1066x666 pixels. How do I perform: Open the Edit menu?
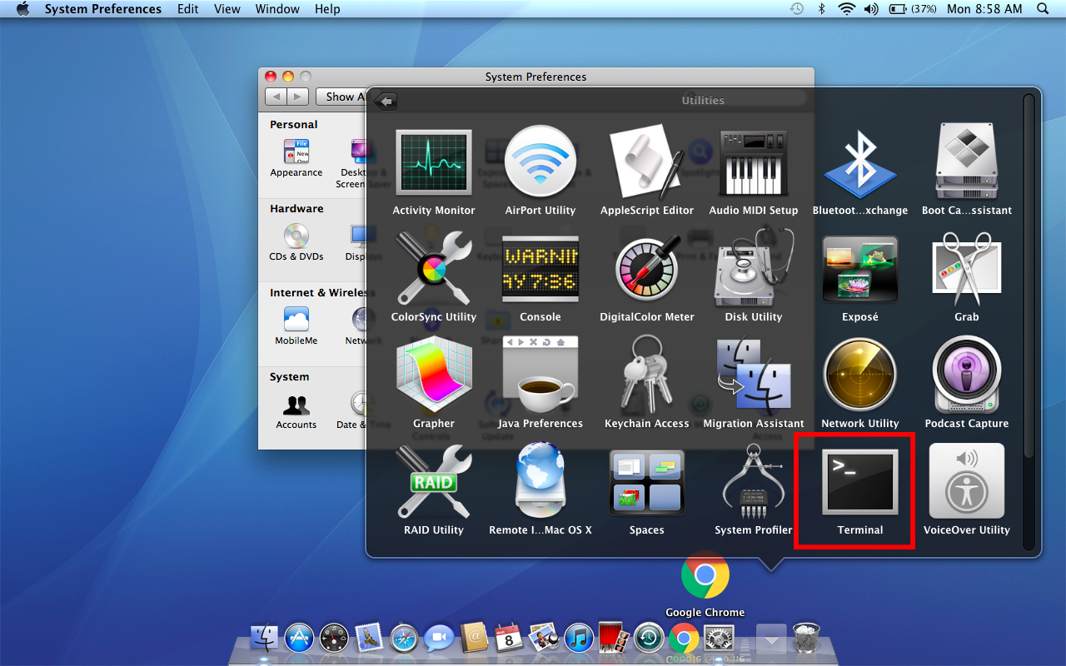click(188, 9)
